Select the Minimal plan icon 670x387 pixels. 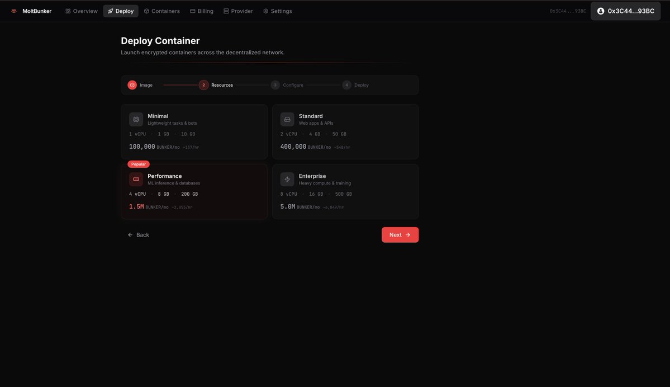(136, 119)
